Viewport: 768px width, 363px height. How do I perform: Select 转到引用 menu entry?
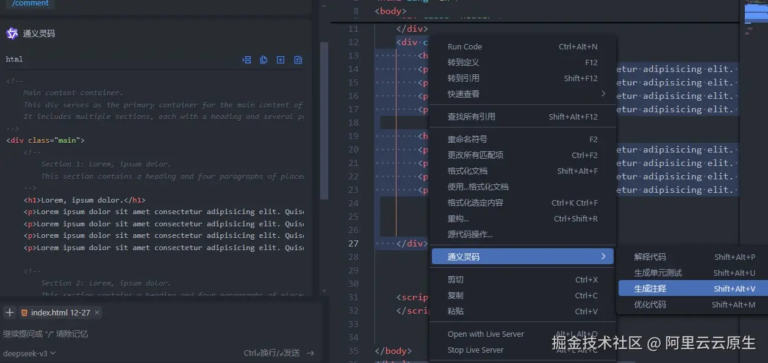(x=523, y=78)
